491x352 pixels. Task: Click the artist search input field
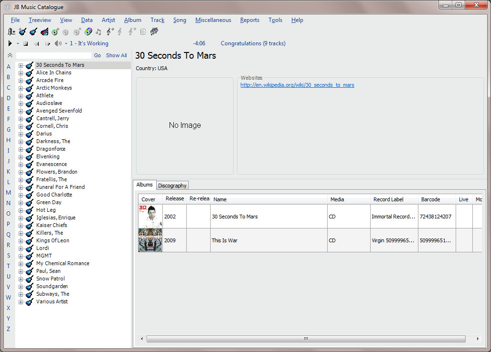[53, 55]
